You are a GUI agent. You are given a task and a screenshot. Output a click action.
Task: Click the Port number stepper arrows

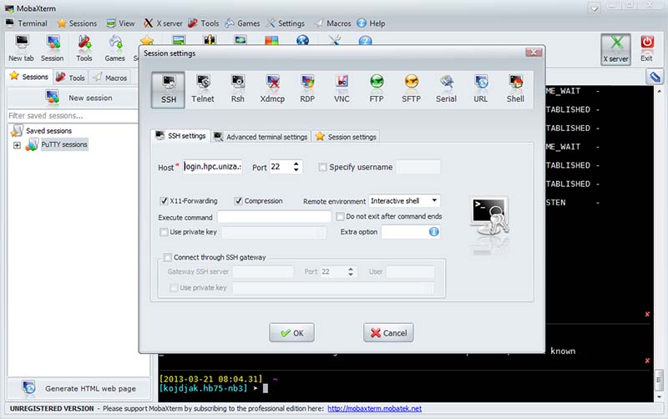pos(296,167)
